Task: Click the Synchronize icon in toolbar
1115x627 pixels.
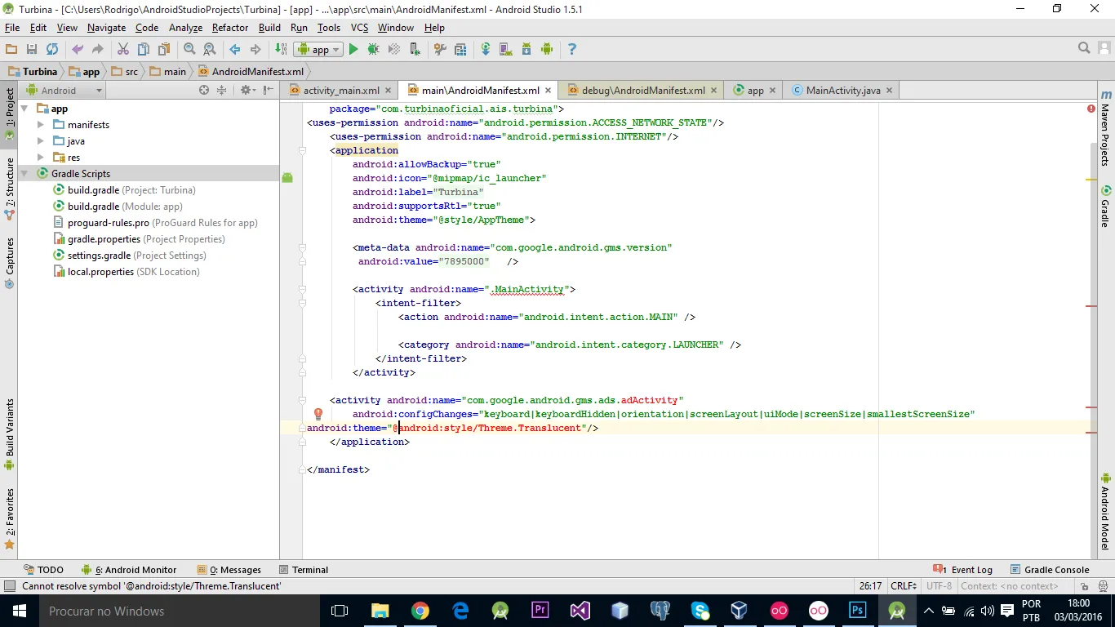Action: pos(52,50)
